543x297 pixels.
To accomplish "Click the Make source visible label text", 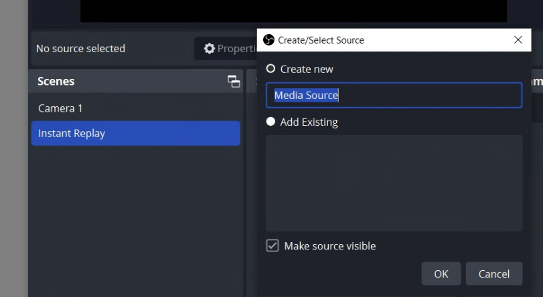I will pyautogui.click(x=330, y=246).
